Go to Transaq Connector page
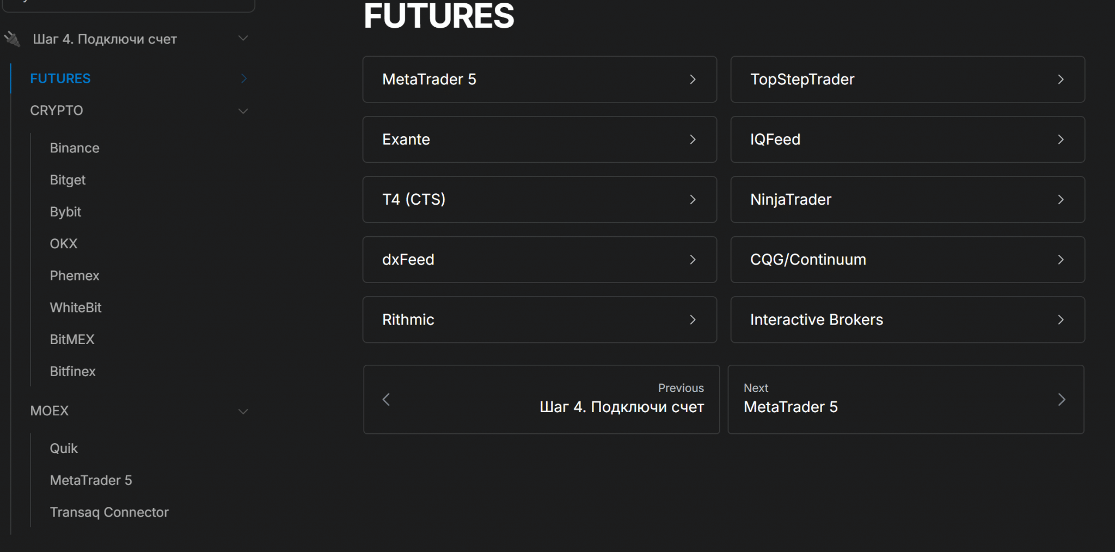The image size is (1115, 552). pyautogui.click(x=109, y=512)
